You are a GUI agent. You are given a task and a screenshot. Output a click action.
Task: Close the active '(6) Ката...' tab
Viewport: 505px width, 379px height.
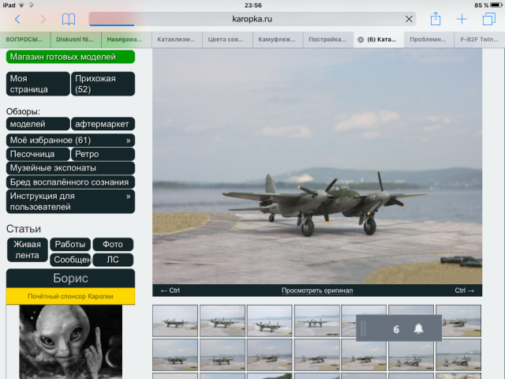coord(361,39)
